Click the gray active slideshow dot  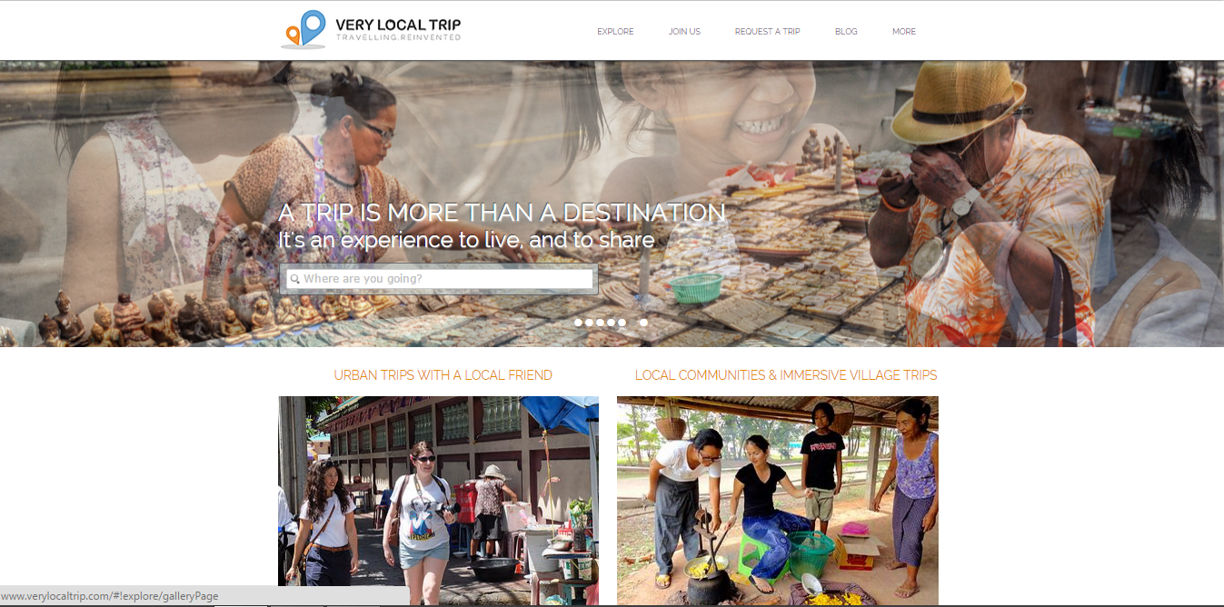632,323
